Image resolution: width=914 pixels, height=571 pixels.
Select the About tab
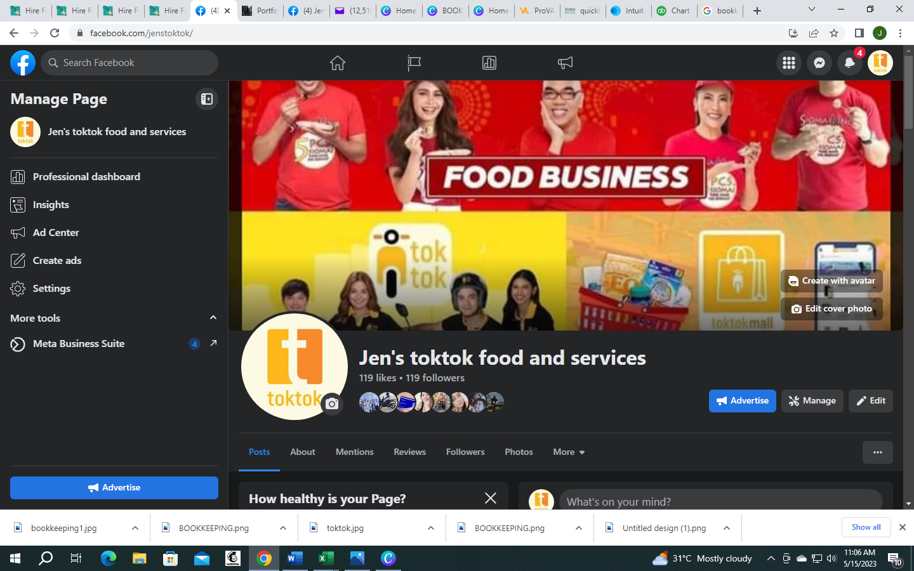[303, 452]
